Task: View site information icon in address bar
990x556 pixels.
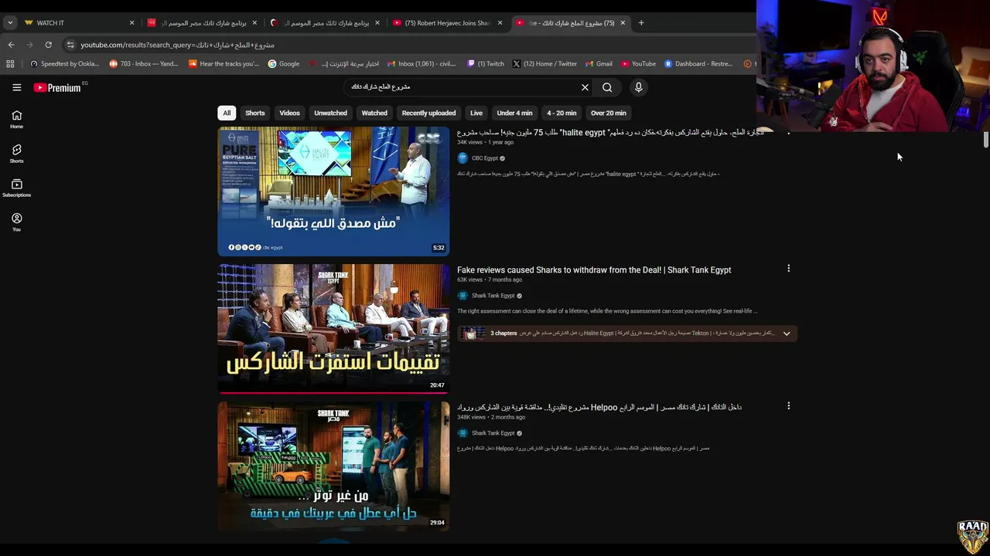Action: 70,45
